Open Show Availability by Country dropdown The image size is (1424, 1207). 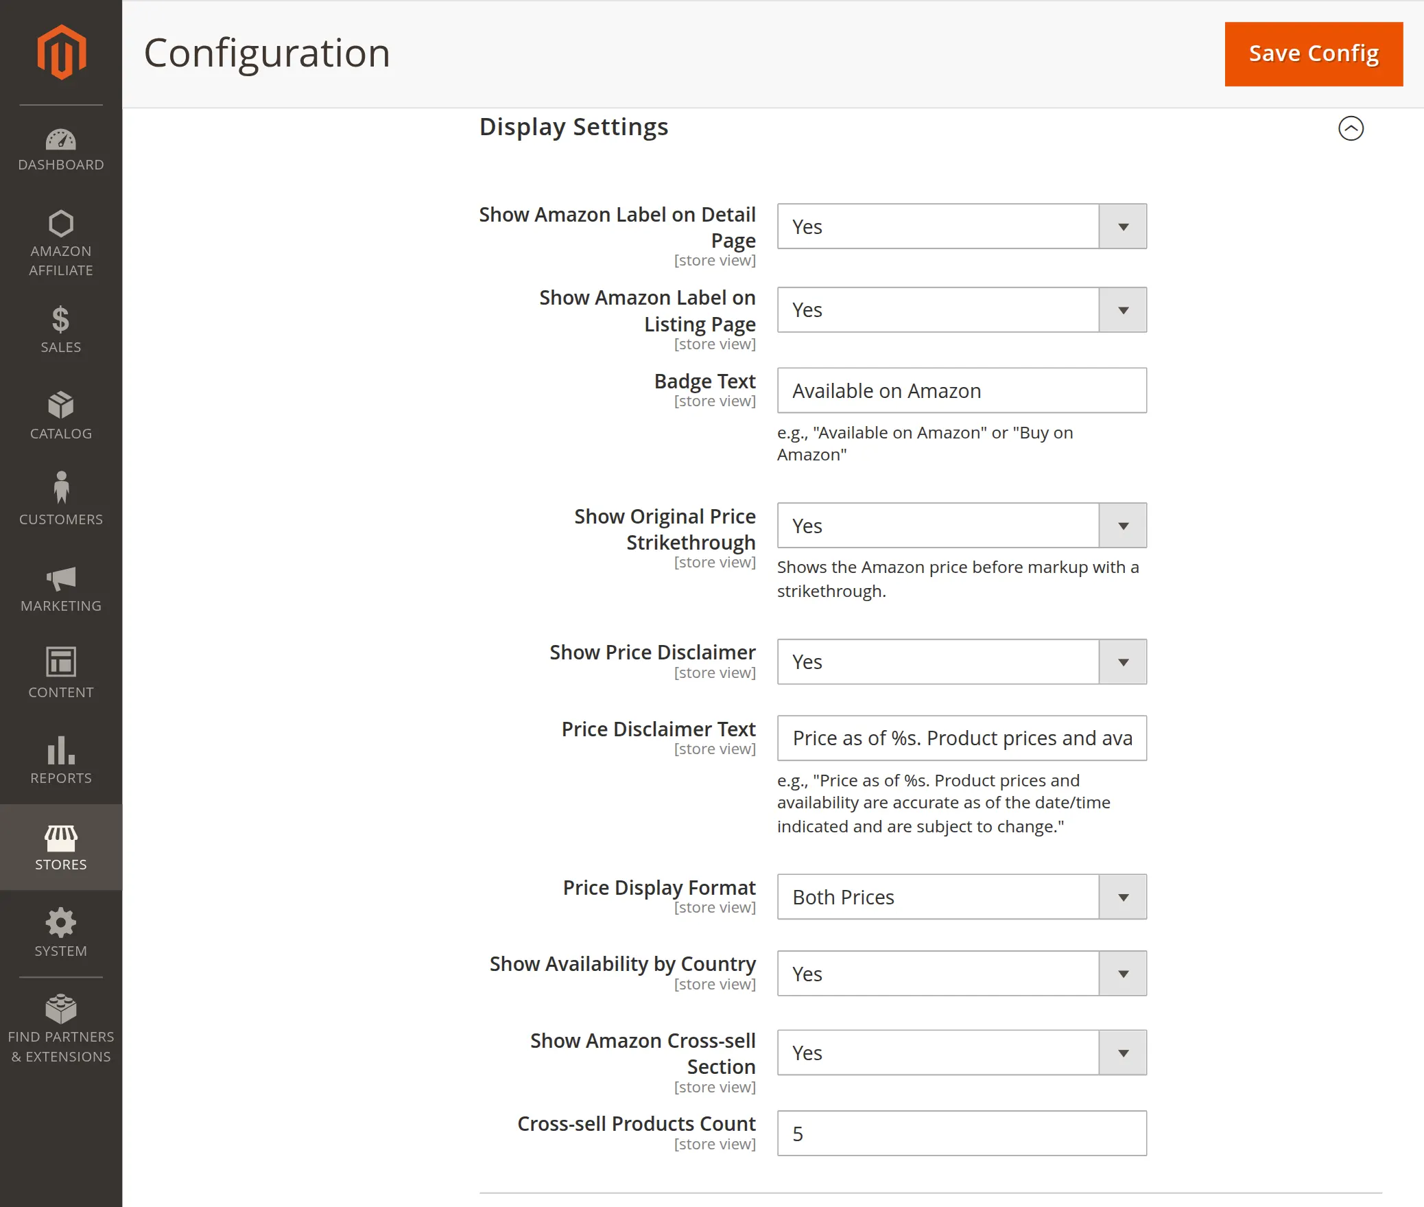[962, 974]
